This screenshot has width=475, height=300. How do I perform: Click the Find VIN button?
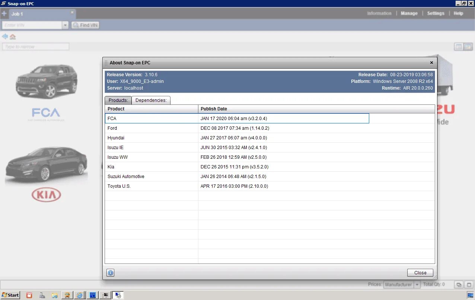point(85,25)
